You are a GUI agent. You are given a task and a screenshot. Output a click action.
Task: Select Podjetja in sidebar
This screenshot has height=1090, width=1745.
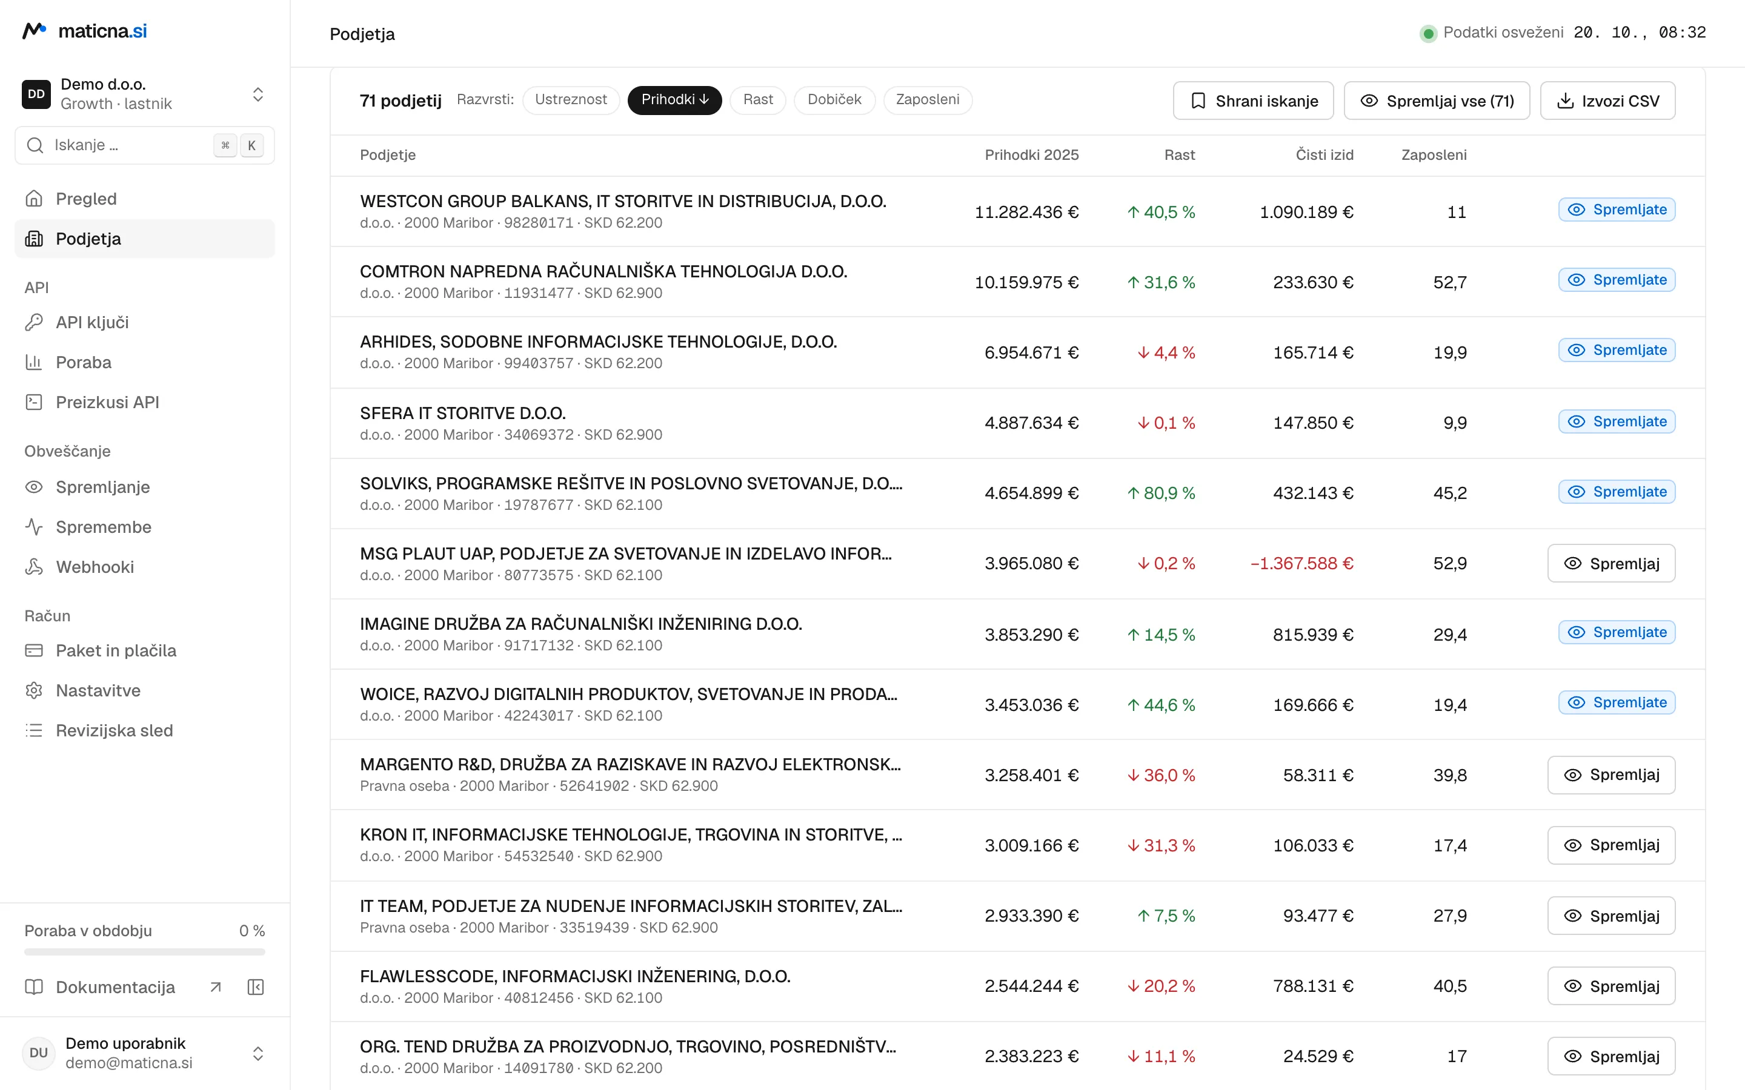point(144,239)
